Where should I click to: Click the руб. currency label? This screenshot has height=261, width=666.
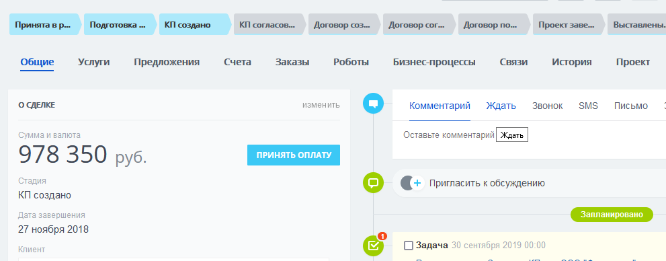coord(131,157)
